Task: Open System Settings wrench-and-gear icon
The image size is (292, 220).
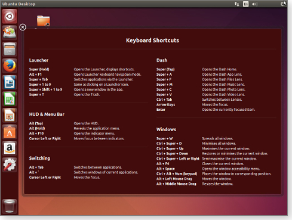Action: coord(10,165)
